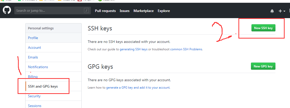
Task: Select SSH and GPG keys sidebar item
Action: click(43, 86)
